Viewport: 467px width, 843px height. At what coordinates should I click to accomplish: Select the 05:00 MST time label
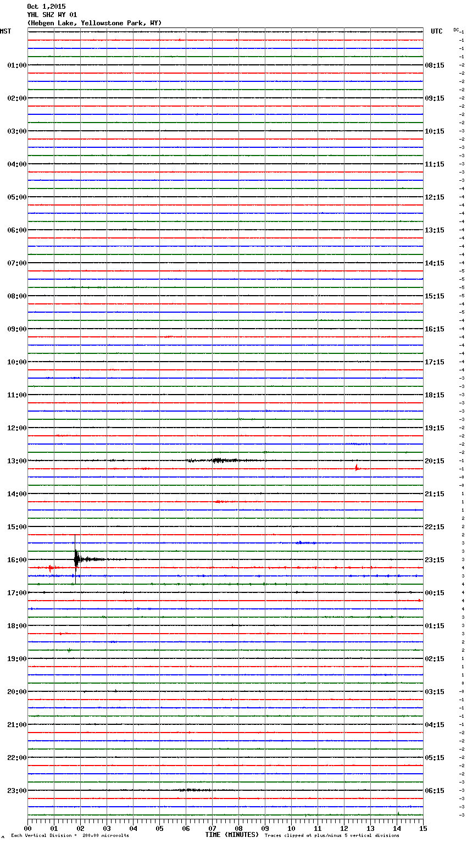point(17,197)
